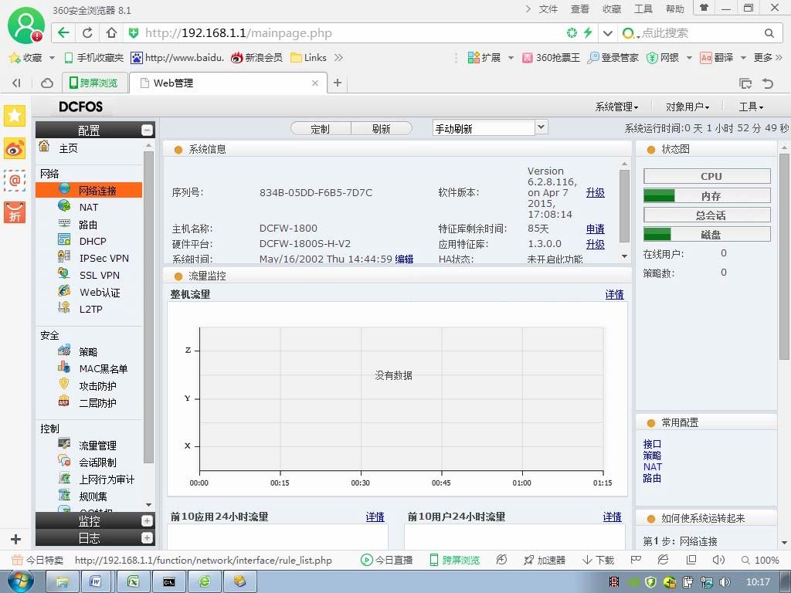Click the 流量管理 icon
The image size is (791, 593).
(x=64, y=444)
